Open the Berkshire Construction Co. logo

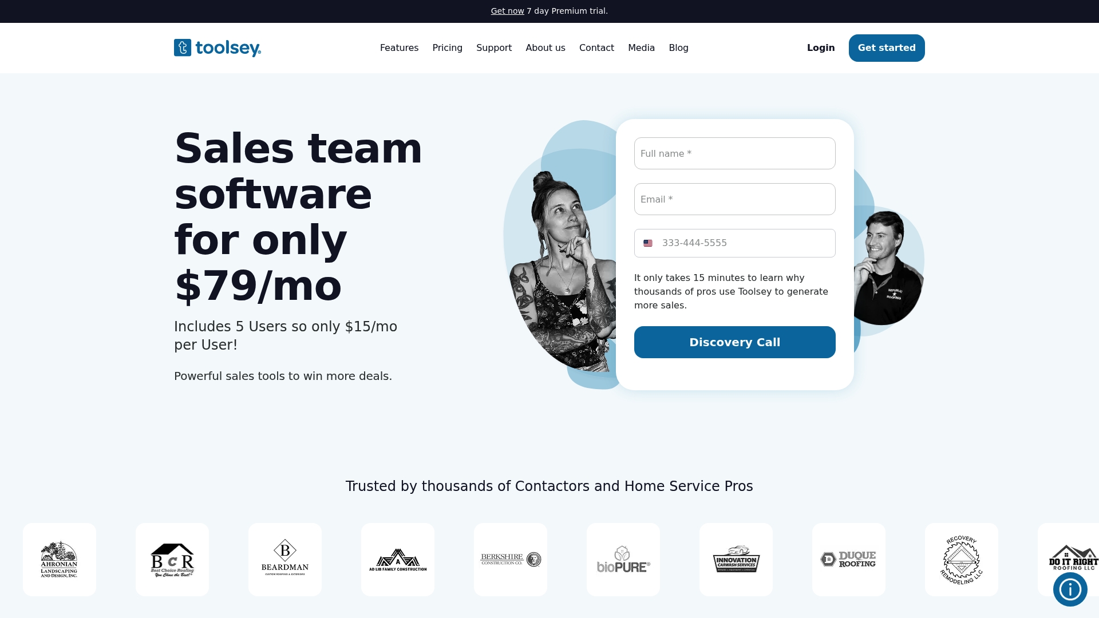click(511, 560)
